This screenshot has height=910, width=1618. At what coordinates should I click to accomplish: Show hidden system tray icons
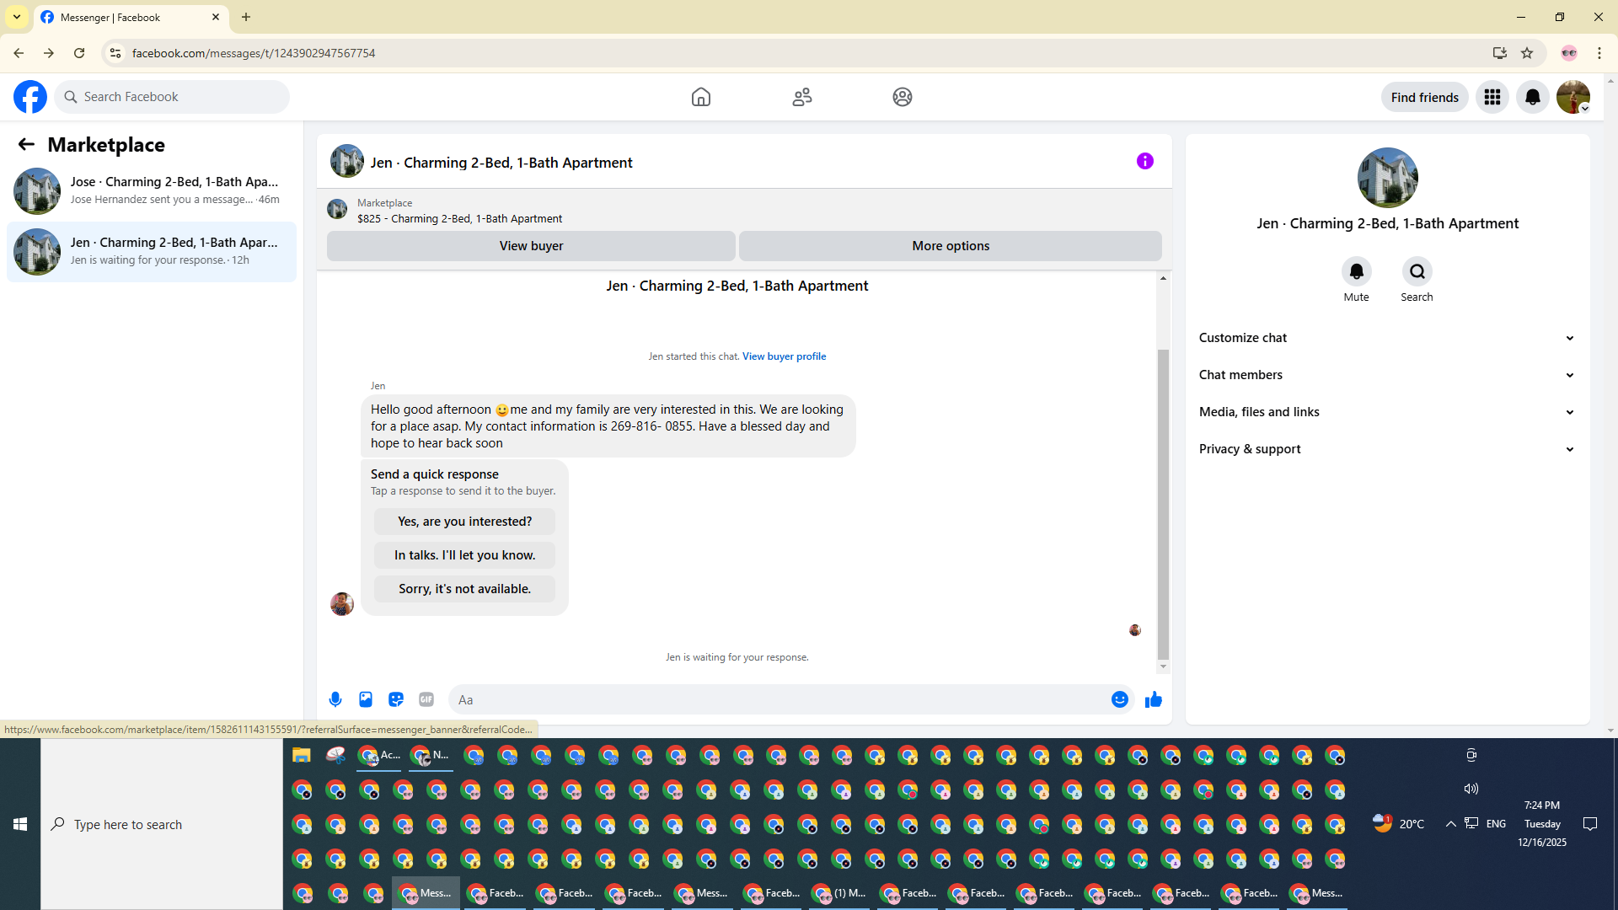tap(1450, 824)
